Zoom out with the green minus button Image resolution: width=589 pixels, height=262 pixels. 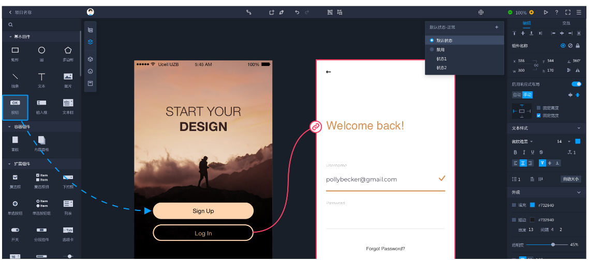pos(510,12)
